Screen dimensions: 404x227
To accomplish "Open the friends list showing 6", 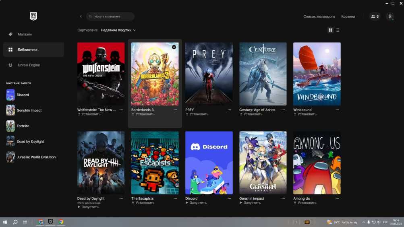I will click(x=375, y=17).
